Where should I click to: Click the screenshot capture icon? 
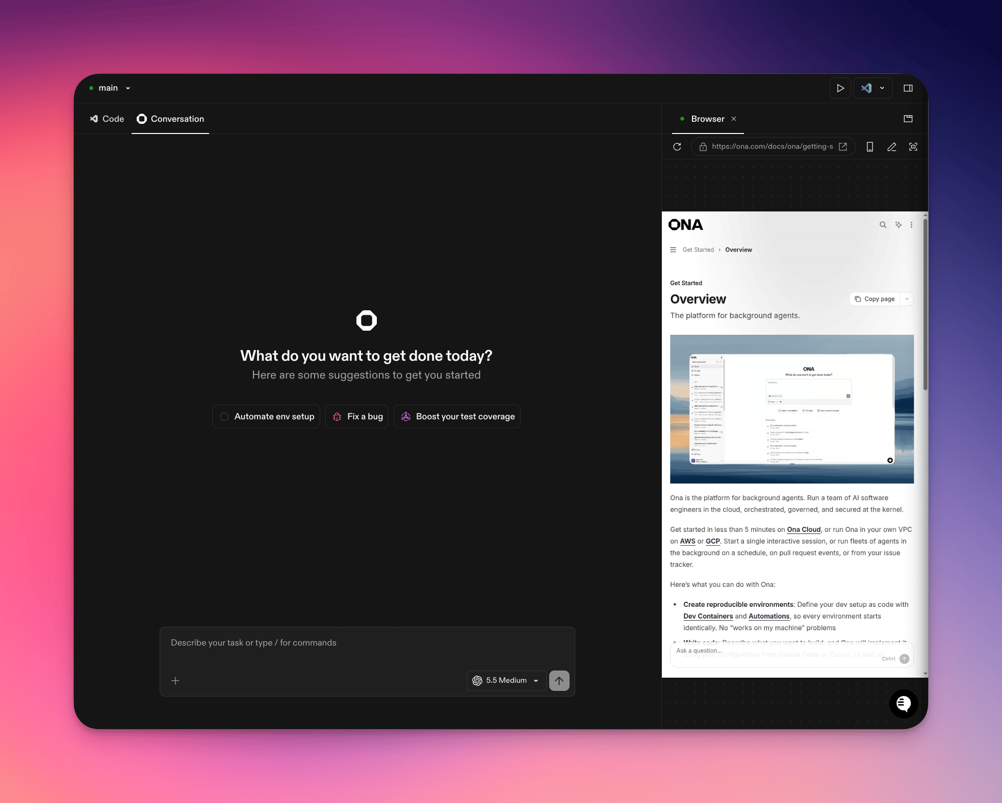(x=913, y=147)
